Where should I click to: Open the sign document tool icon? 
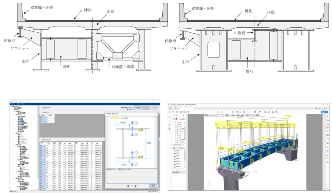tap(273, 112)
